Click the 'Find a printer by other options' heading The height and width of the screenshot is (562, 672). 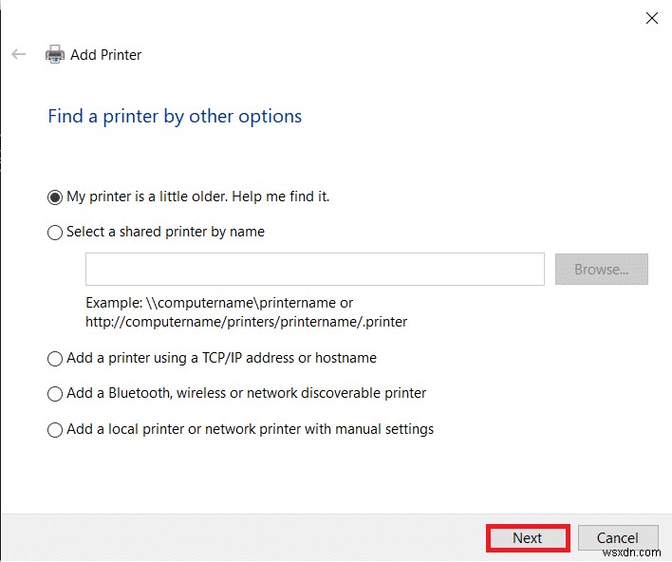[175, 117]
